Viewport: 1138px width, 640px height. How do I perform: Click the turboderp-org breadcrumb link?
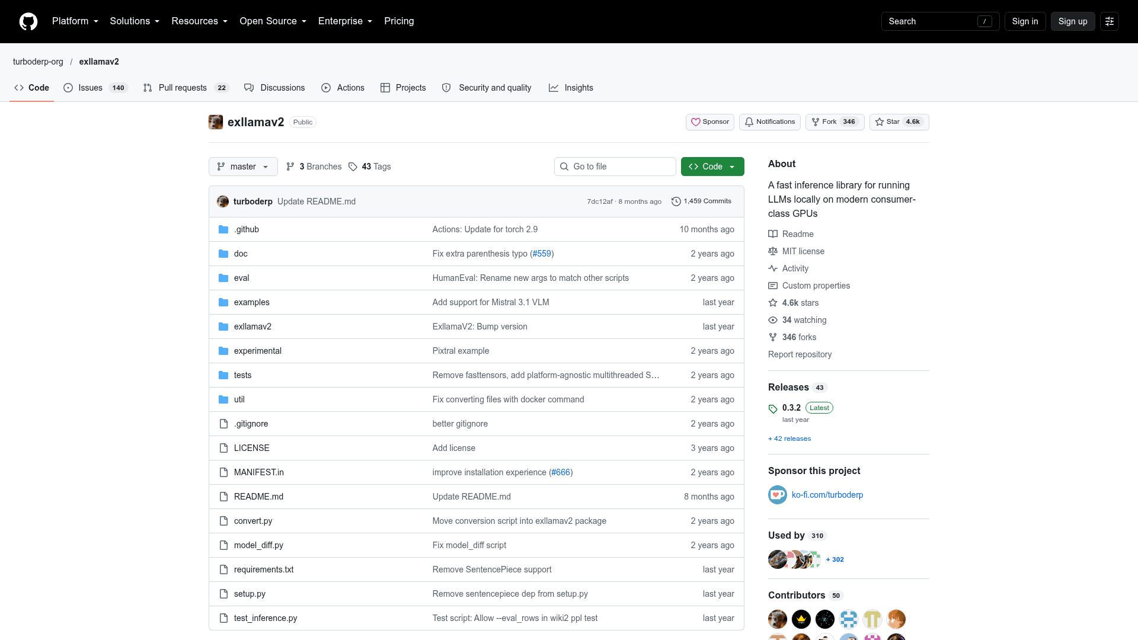pyautogui.click(x=38, y=62)
